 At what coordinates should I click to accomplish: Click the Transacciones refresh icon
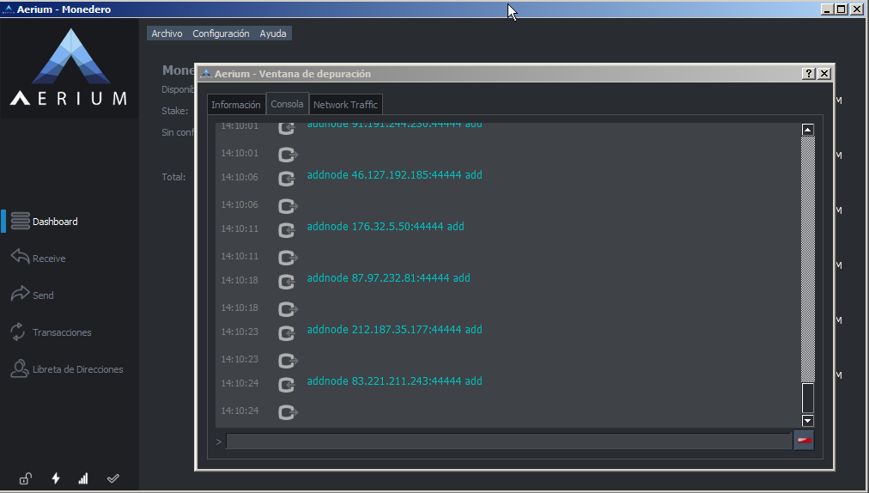[x=18, y=332]
